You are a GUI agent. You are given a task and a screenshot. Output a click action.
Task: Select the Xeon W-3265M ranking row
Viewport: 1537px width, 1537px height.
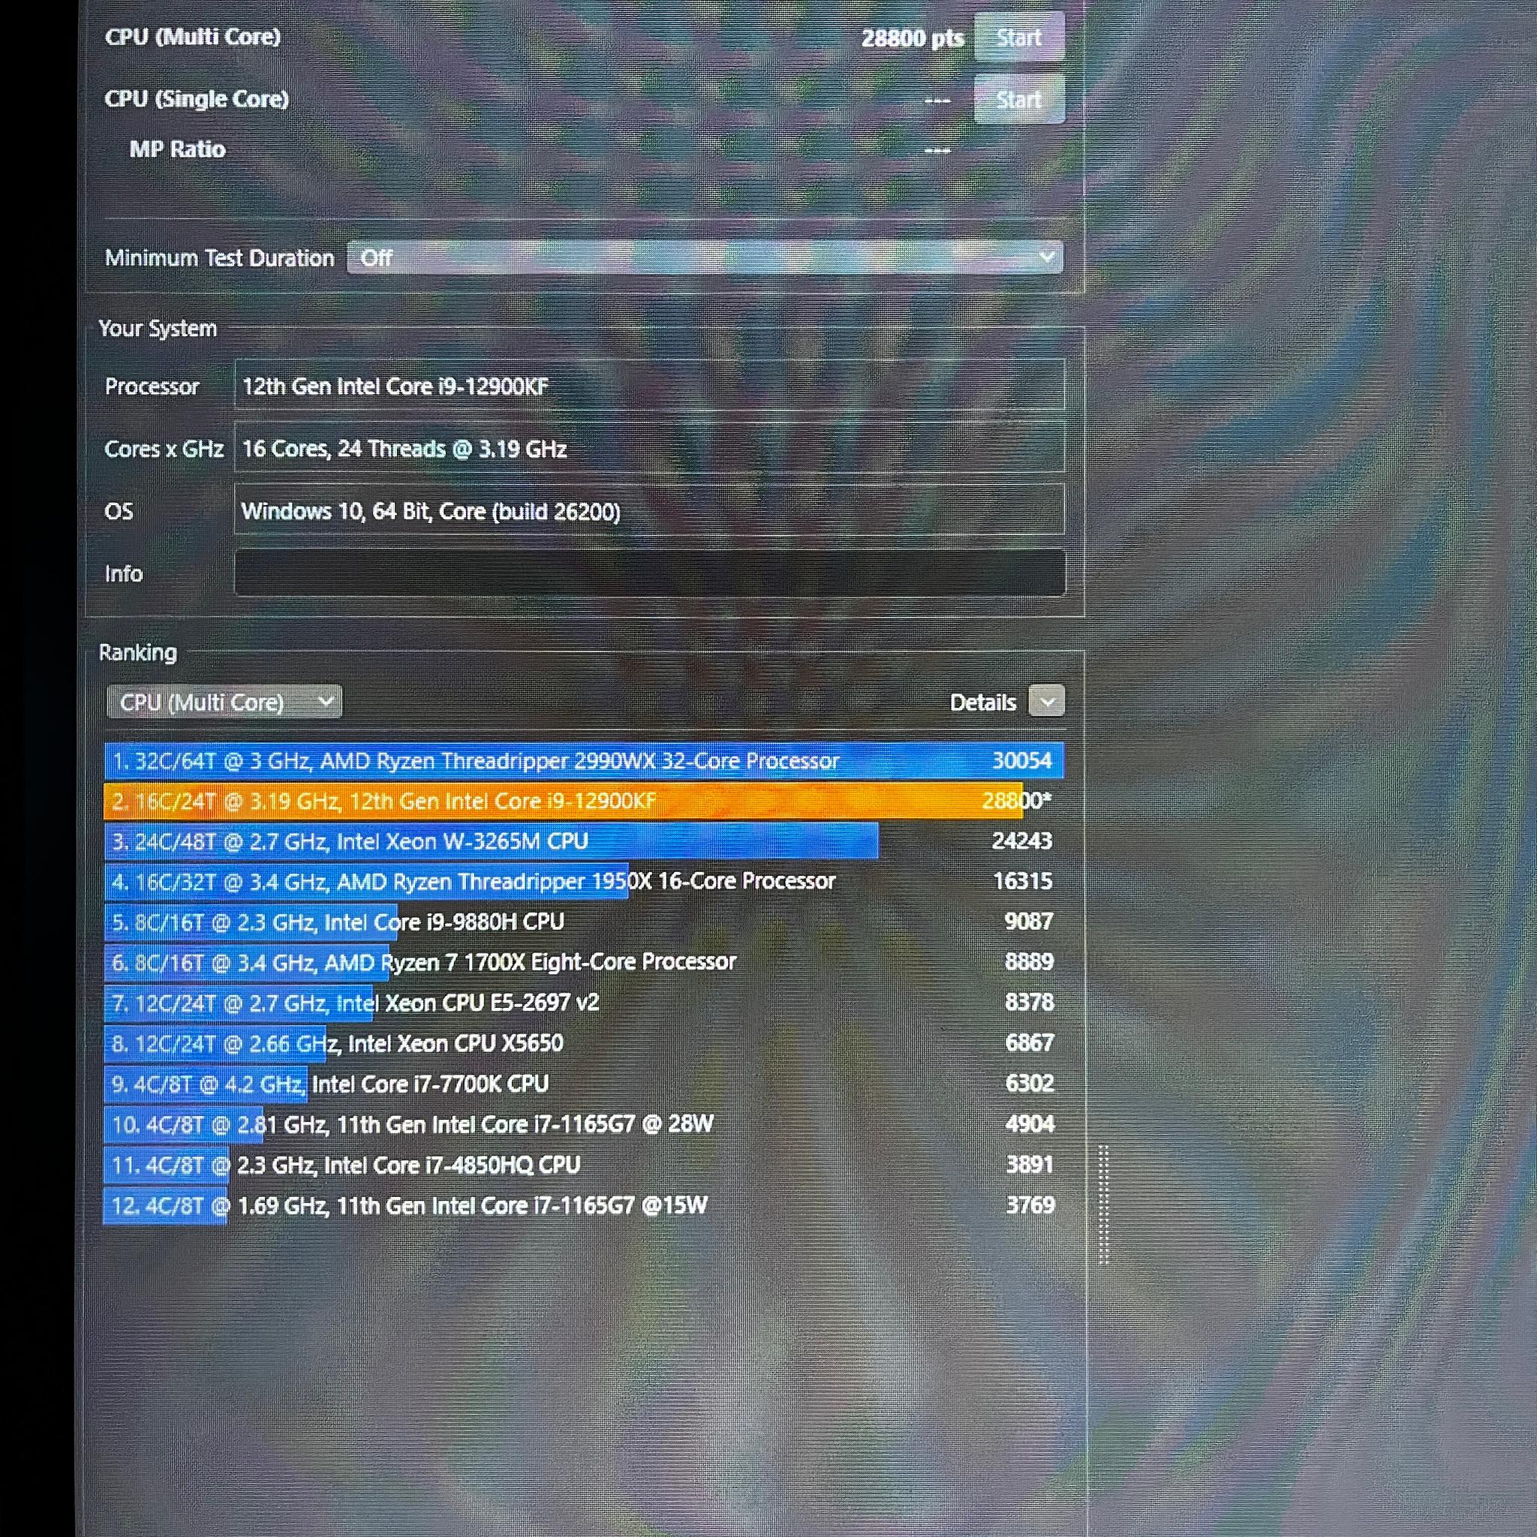tap(584, 842)
